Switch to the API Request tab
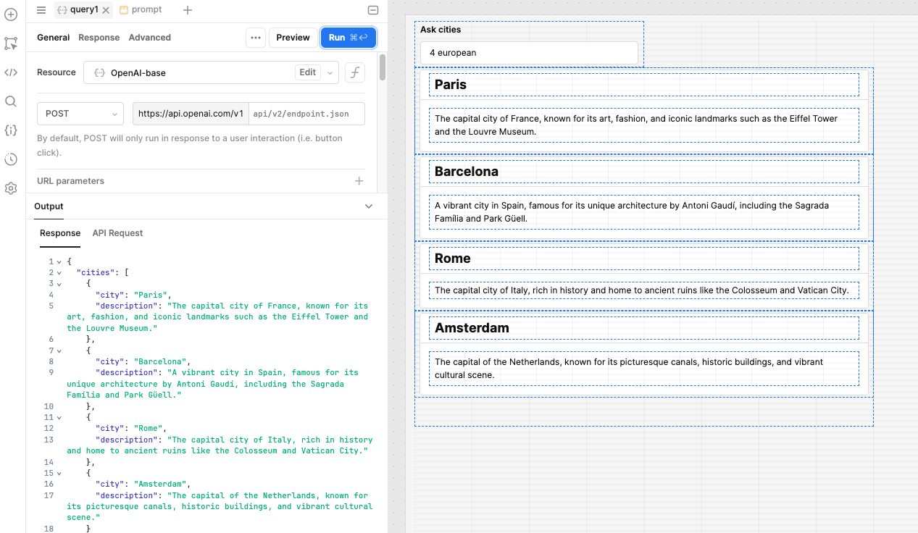 (117, 233)
